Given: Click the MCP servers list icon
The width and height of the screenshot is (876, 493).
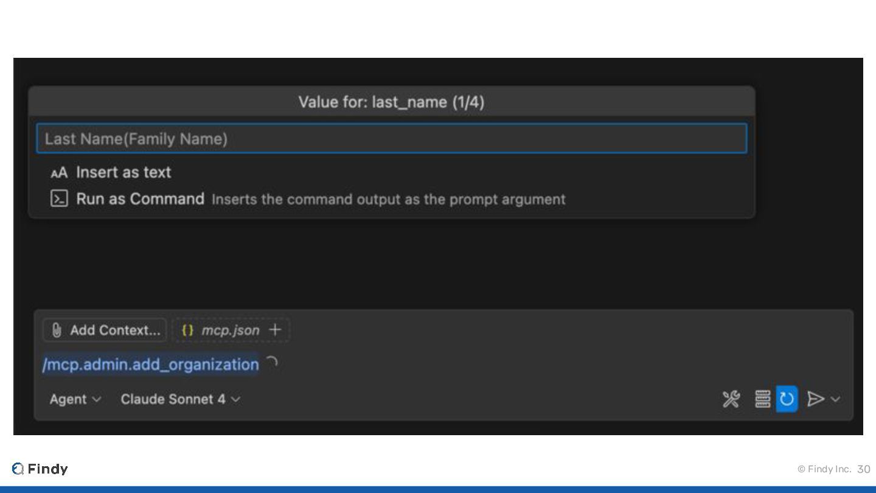Looking at the screenshot, I should [762, 399].
